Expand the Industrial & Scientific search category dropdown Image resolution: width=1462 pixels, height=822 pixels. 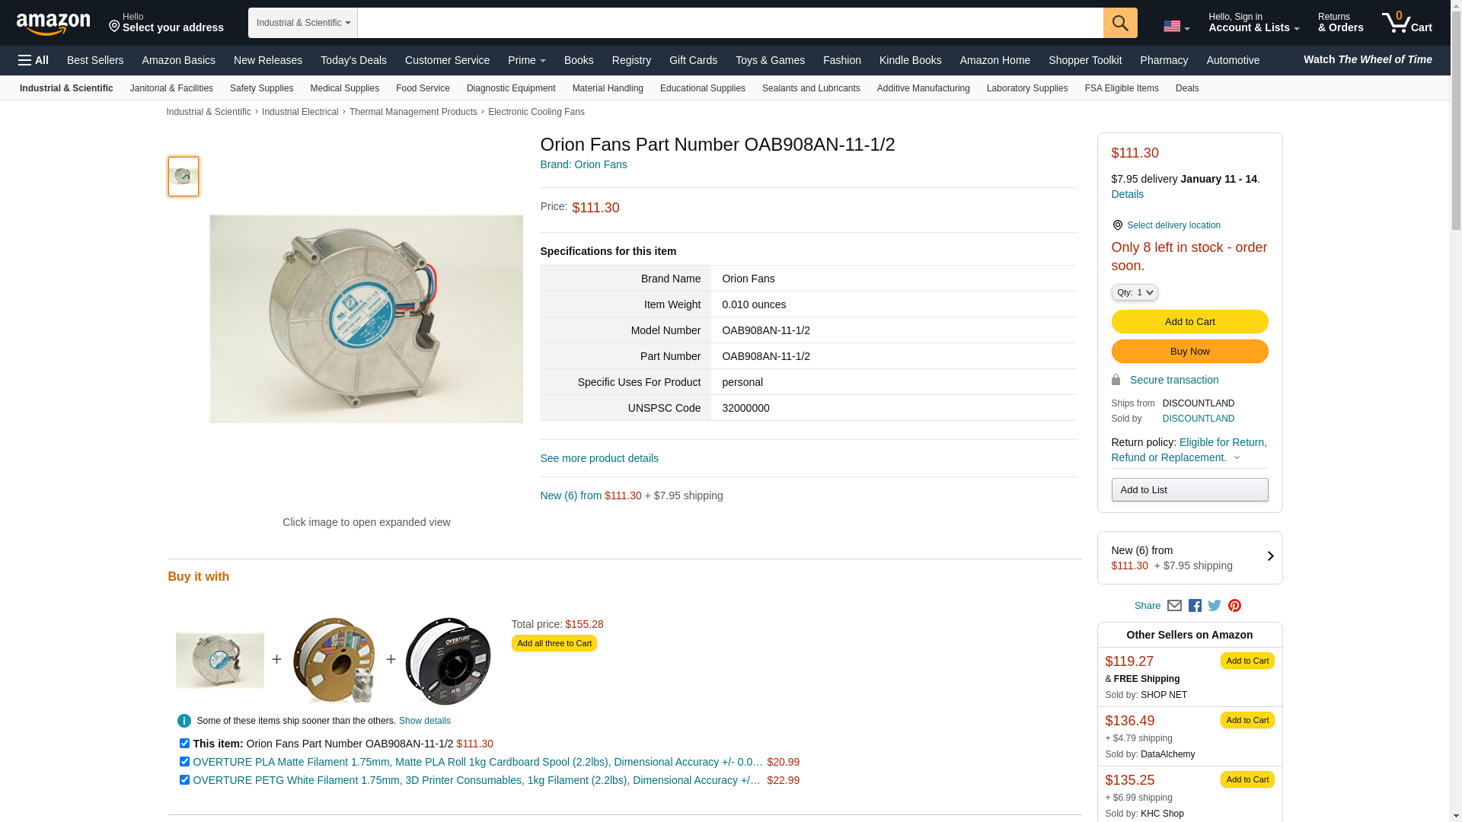303,23
